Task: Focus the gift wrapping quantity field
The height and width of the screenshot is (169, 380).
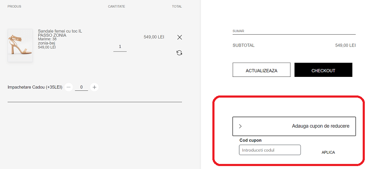Action: (81, 87)
